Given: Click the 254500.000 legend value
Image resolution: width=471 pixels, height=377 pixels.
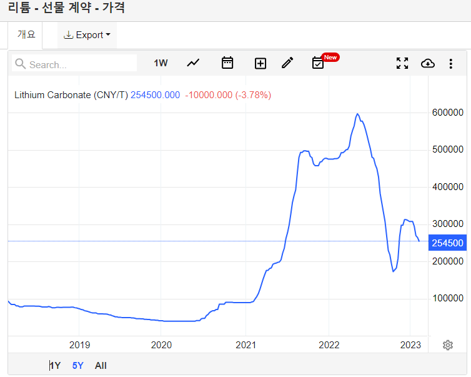Looking at the screenshot, I should click(156, 95).
